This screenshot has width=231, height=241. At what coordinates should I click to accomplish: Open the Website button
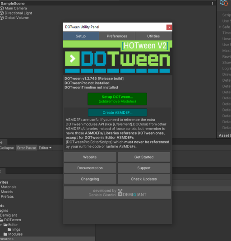90,157
